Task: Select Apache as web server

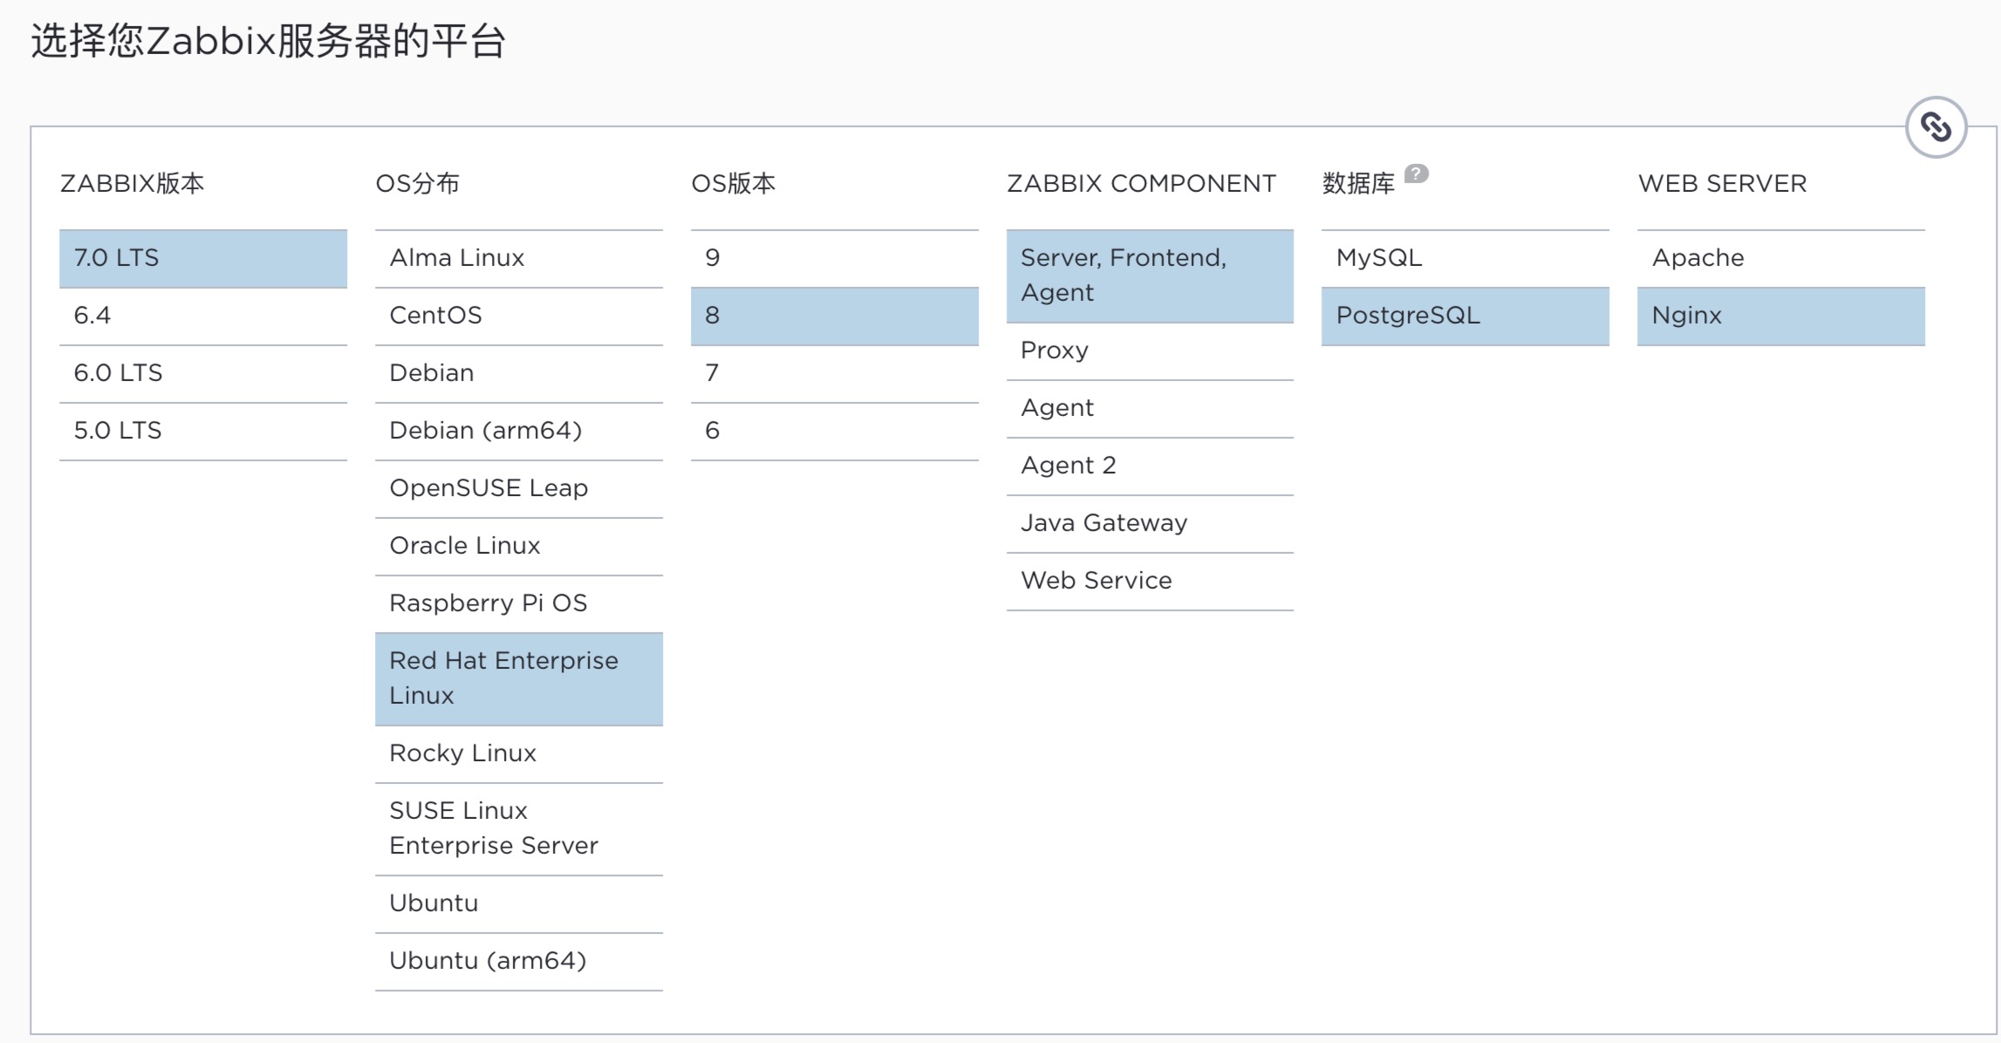Action: click(1780, 258)
